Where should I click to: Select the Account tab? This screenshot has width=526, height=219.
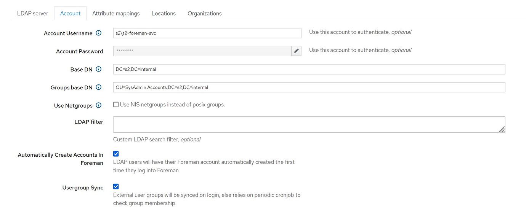[x=70, y=13]
